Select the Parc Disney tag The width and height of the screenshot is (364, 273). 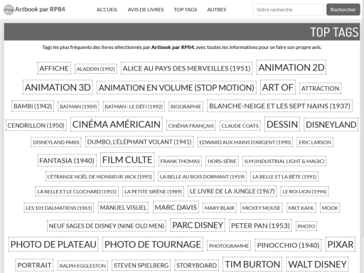(198, 225)
